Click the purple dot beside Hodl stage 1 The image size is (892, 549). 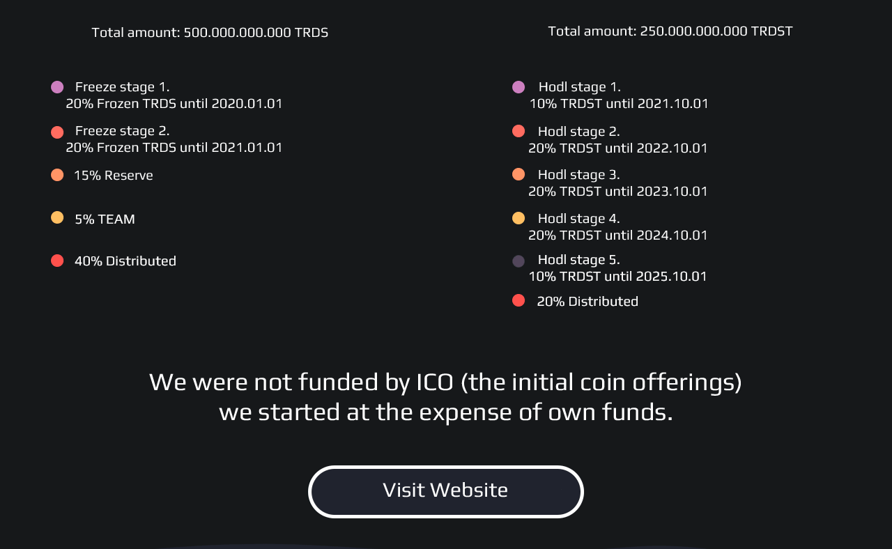pos(518,87)
